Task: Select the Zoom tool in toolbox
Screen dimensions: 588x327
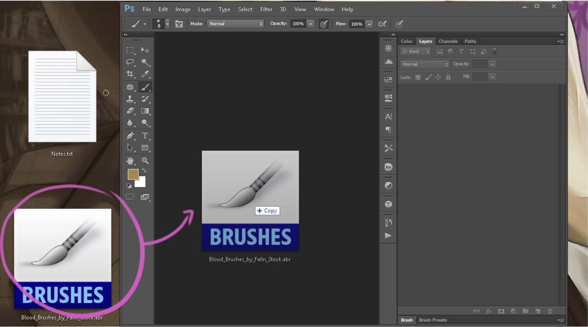Action: click(x=145, y=161)
